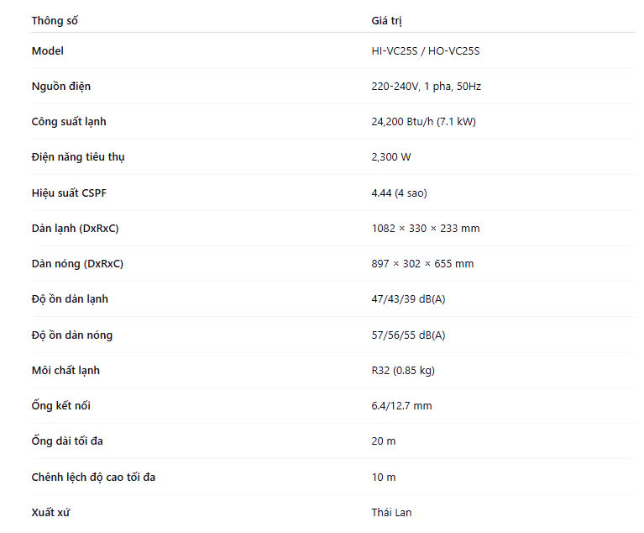Click the "Ống kết nối" row label
Image resolution: width=644 pixels, height=533 pixels.
[x=61, y=406]
